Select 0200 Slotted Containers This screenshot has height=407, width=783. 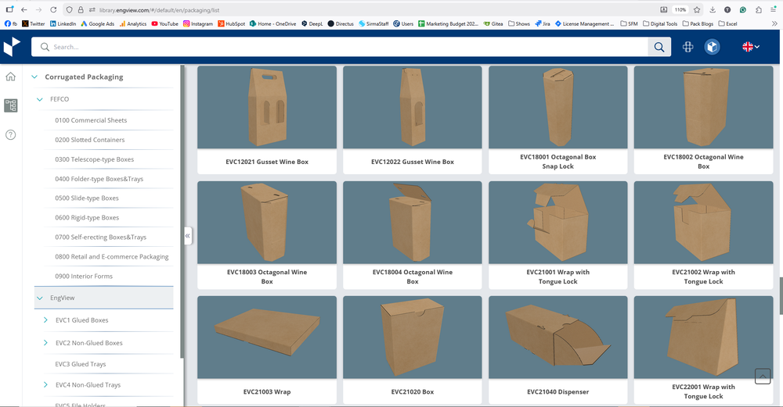pos(90,140)
